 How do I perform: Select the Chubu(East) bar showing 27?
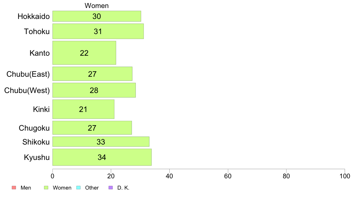pyautogui.click(x=92, y=74)
